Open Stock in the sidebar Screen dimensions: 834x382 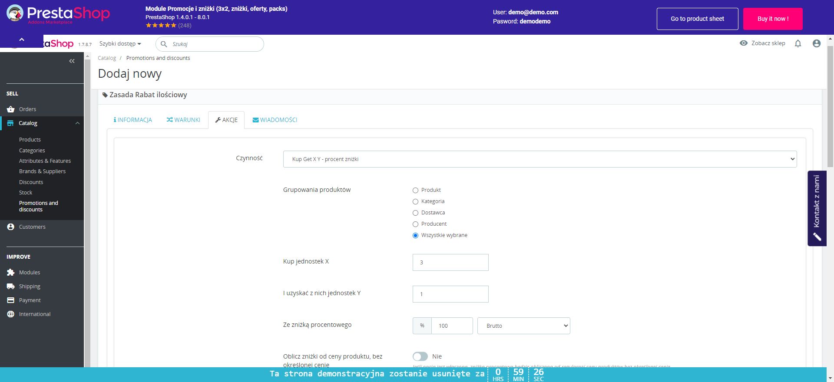[26, 193]
